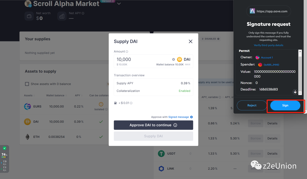This screenshot has height=179, width=307.
Task: Click the DAI amount input field
Action: [142, 59]
